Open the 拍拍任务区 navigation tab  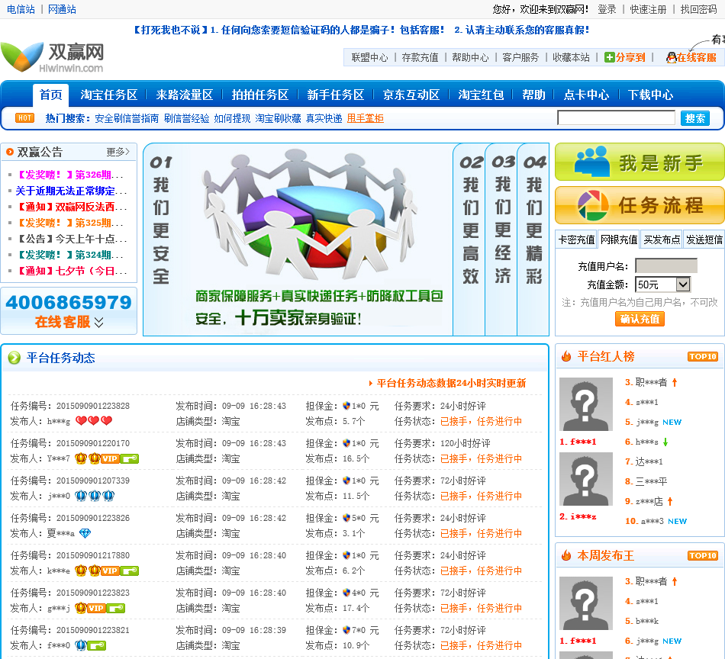pos(259,95)
